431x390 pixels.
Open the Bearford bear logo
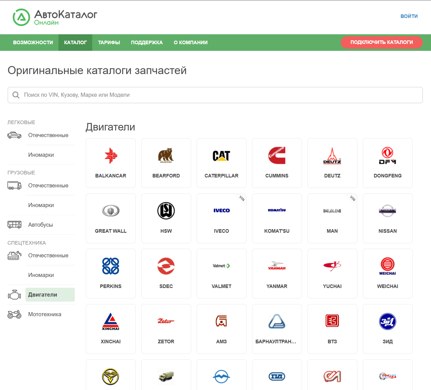click(x=166, y=156)
